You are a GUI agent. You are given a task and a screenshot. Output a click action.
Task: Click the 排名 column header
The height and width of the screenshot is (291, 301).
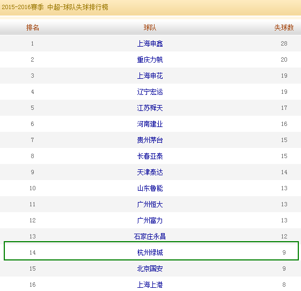(x=33, y=28)
